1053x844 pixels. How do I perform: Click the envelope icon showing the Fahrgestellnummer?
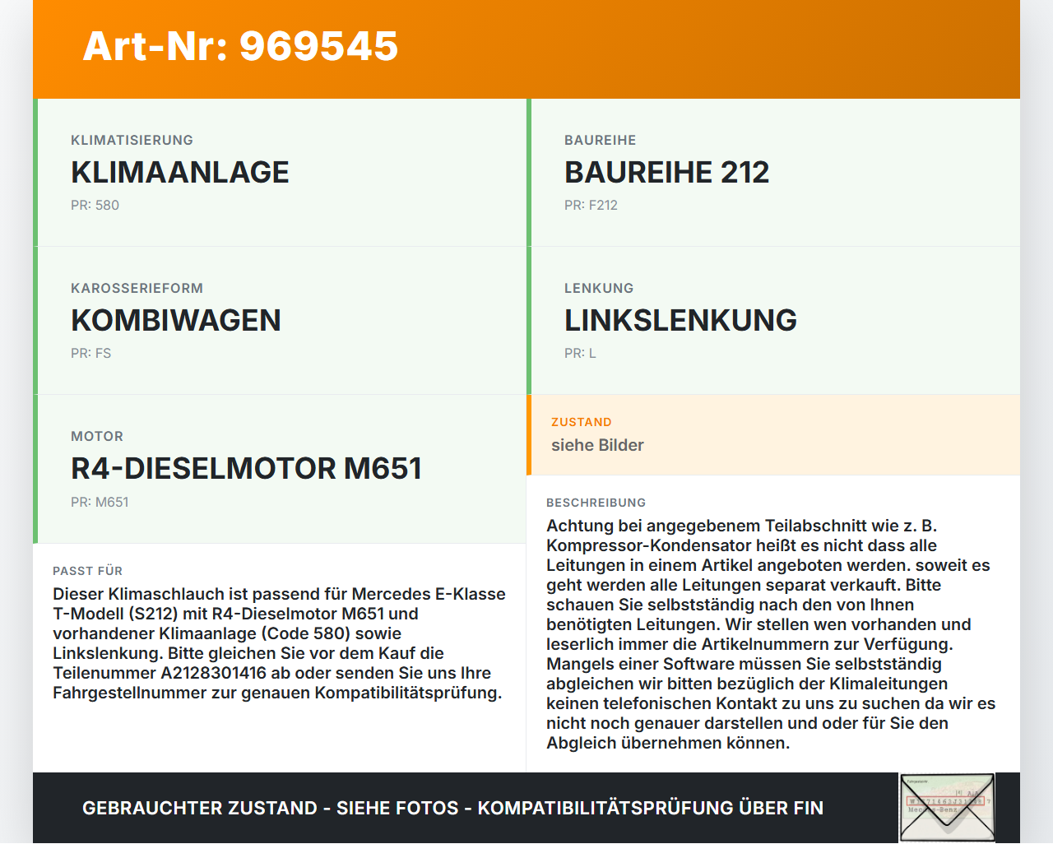tap(946, 807)
